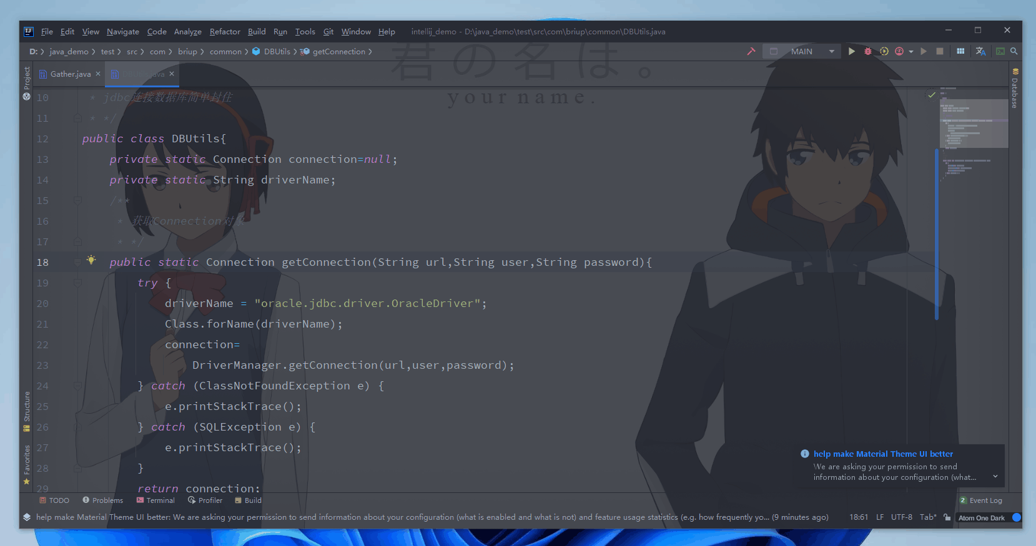The image size is (1036, 546).
Task: Expand the Material Theme notification chevron
Action: (x=995, y=477)
